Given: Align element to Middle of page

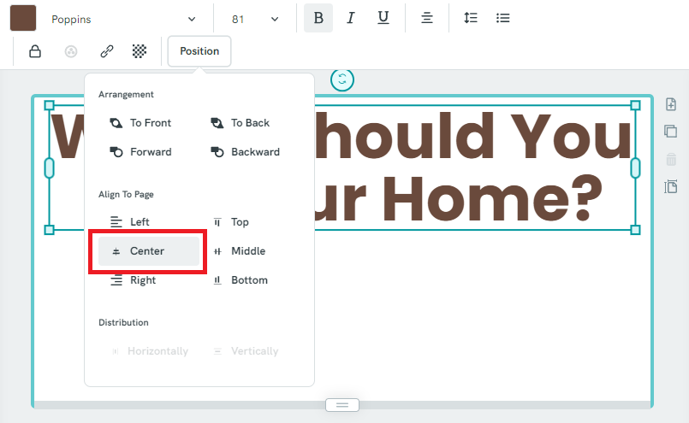Looking at the screenshot, I should coord(240,251).
